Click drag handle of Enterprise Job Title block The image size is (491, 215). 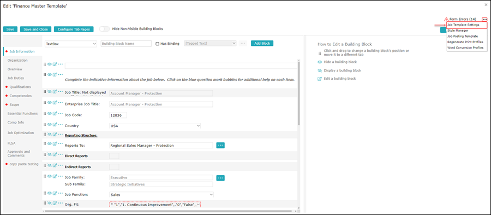[45, 103]
